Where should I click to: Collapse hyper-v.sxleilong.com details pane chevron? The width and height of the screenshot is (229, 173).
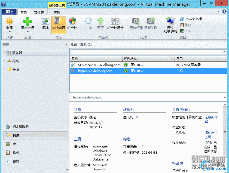225,97
